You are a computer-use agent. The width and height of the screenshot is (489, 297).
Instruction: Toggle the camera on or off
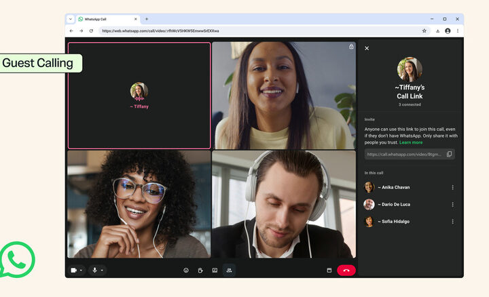[73, 271]
